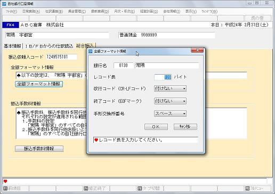Click the F6 タブ切替 function key button
The width and height of the screenshot is (275, 194).
[x=150, y=188]
